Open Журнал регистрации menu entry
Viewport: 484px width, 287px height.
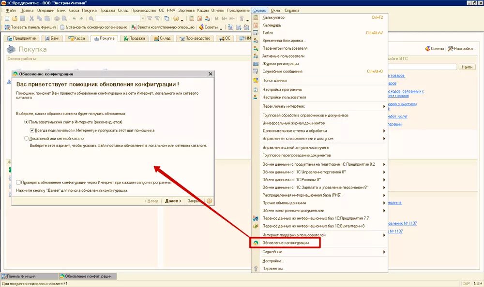point(319,64)
